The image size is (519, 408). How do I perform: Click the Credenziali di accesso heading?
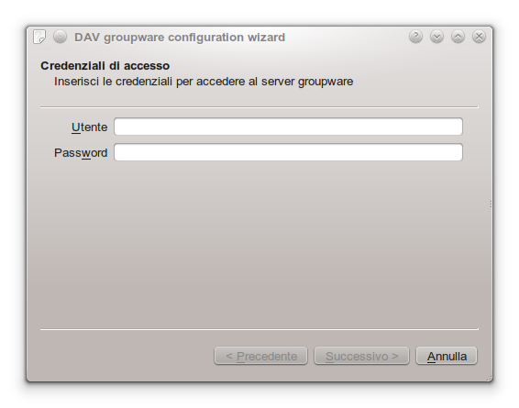pos(105,65)
